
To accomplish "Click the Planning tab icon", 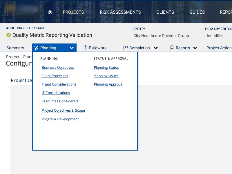I will click(x=36, y=48).
